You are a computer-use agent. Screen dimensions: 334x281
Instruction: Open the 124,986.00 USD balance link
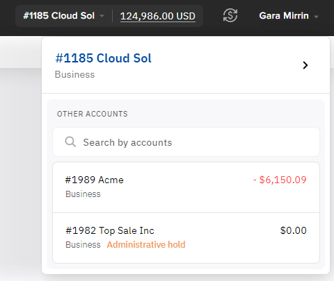click(x=158, y=16)
